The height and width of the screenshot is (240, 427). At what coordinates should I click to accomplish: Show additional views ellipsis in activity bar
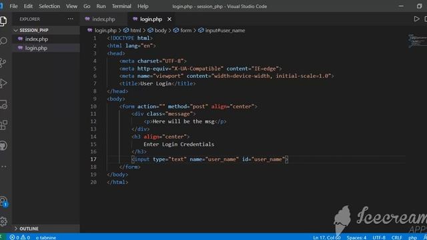3,166
